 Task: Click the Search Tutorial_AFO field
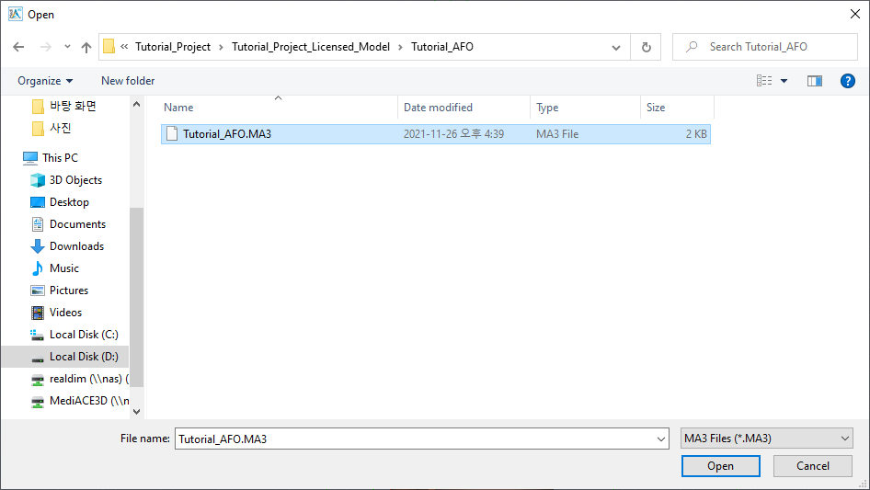[x=765, y=47]
